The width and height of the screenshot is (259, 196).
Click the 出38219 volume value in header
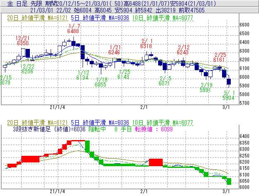tap(166, 10)
